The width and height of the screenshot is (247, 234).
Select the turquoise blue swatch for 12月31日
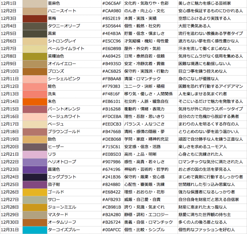(x=35, y=230)
